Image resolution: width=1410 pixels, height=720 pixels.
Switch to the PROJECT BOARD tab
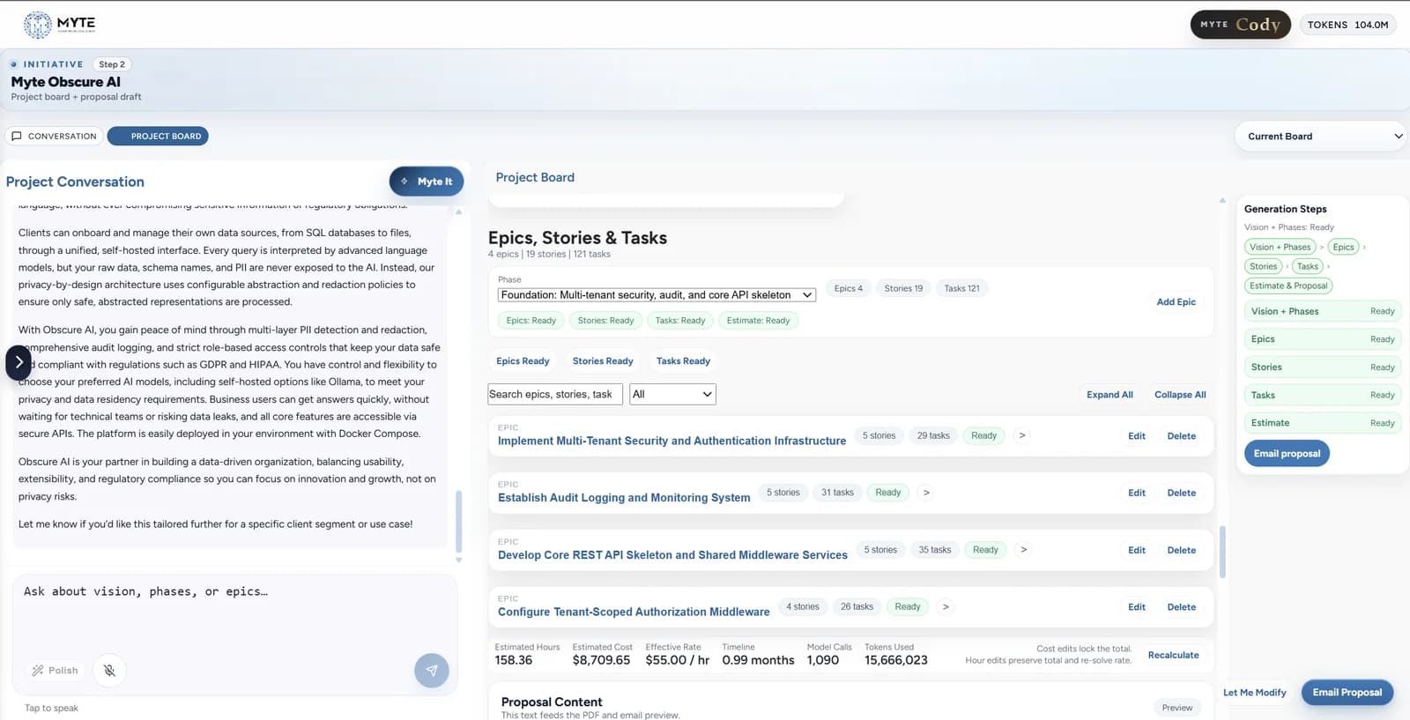click(158, 137)
